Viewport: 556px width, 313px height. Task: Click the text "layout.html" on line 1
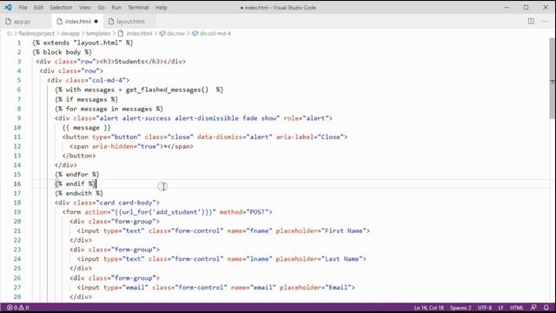click(x=99, y=43)
